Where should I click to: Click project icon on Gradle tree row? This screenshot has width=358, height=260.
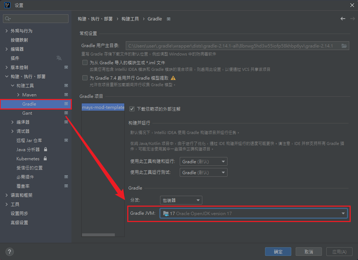coord(66,104)
